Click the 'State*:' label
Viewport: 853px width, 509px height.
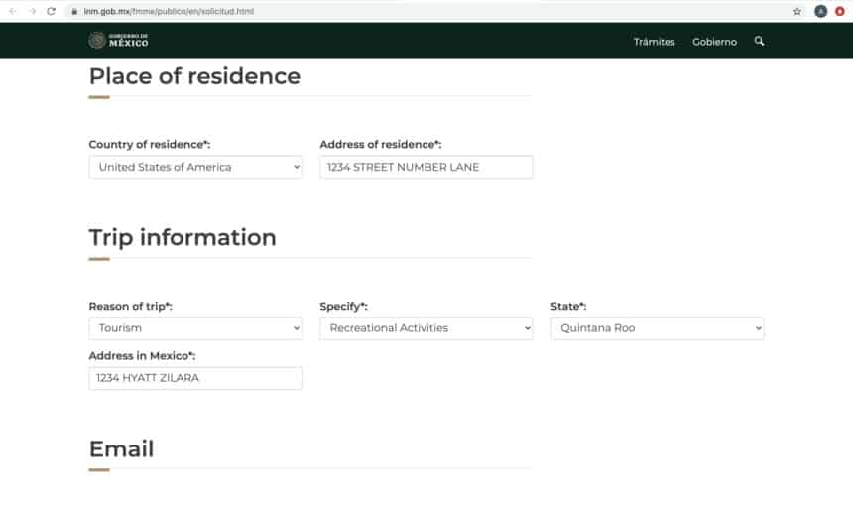568,306
